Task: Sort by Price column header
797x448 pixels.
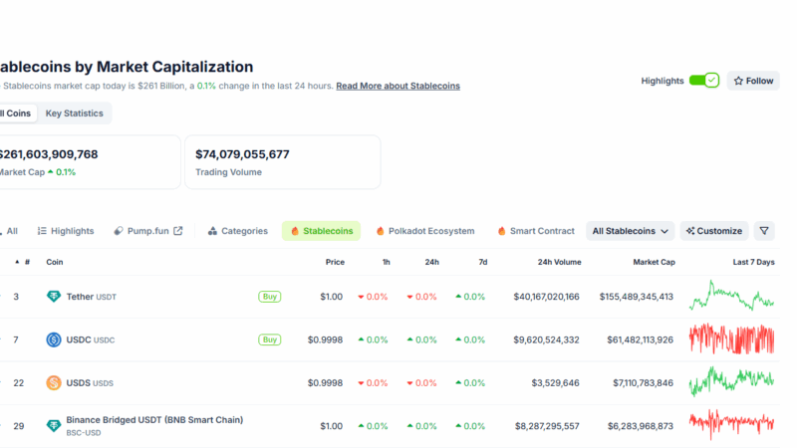Action: 335,262
